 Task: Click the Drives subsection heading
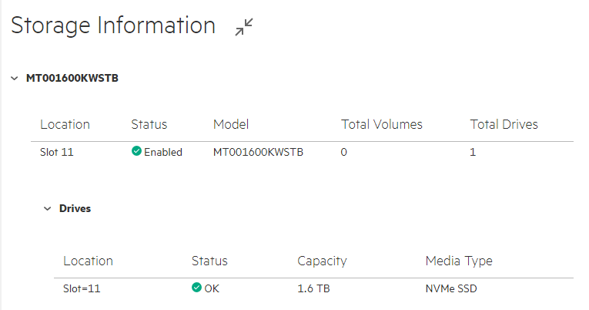tap(75, 208)
